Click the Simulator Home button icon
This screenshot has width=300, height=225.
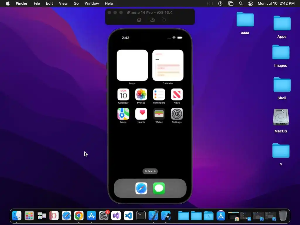pos(139,20)
